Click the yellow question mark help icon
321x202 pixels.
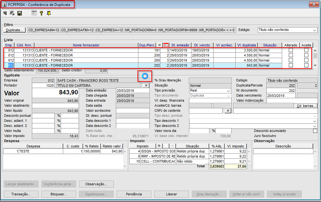[x=41, y=13]
